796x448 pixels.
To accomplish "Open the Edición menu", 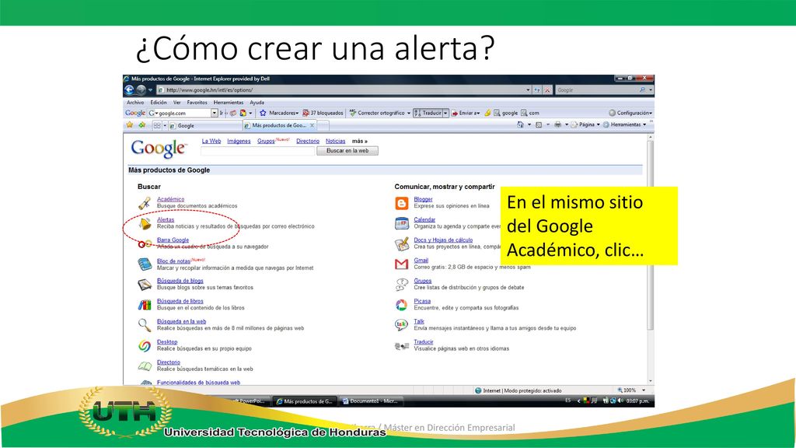I will point(159,102).
